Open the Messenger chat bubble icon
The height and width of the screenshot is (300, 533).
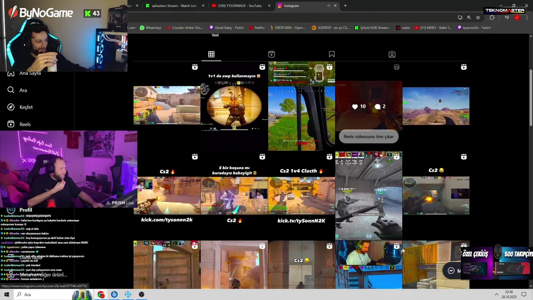coord(451,271)
